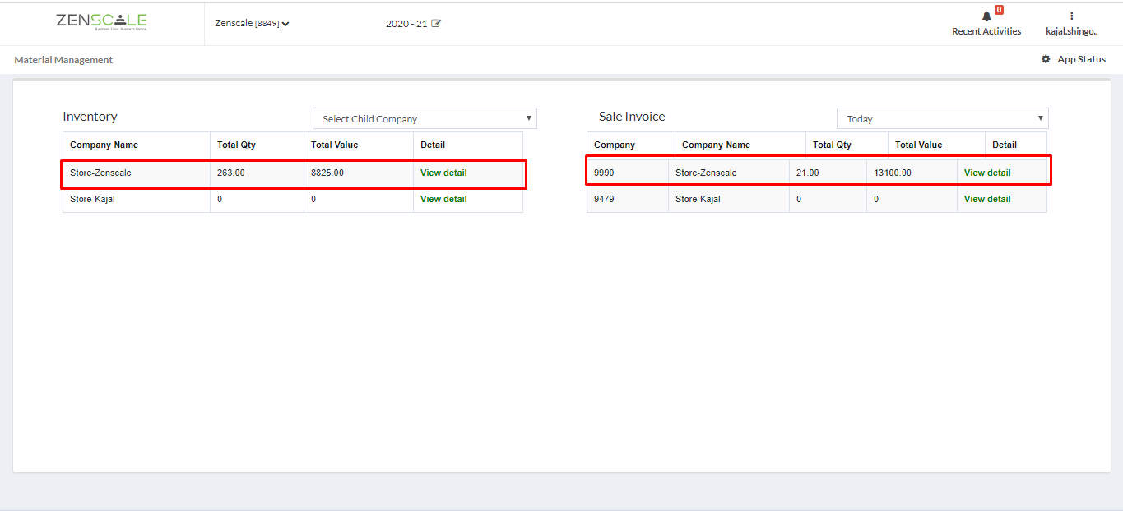Image resolution: width=1123 pixels, height=511 pixels.
Task: View detail for Store-Kajal in Inventory
Action: 443,199
